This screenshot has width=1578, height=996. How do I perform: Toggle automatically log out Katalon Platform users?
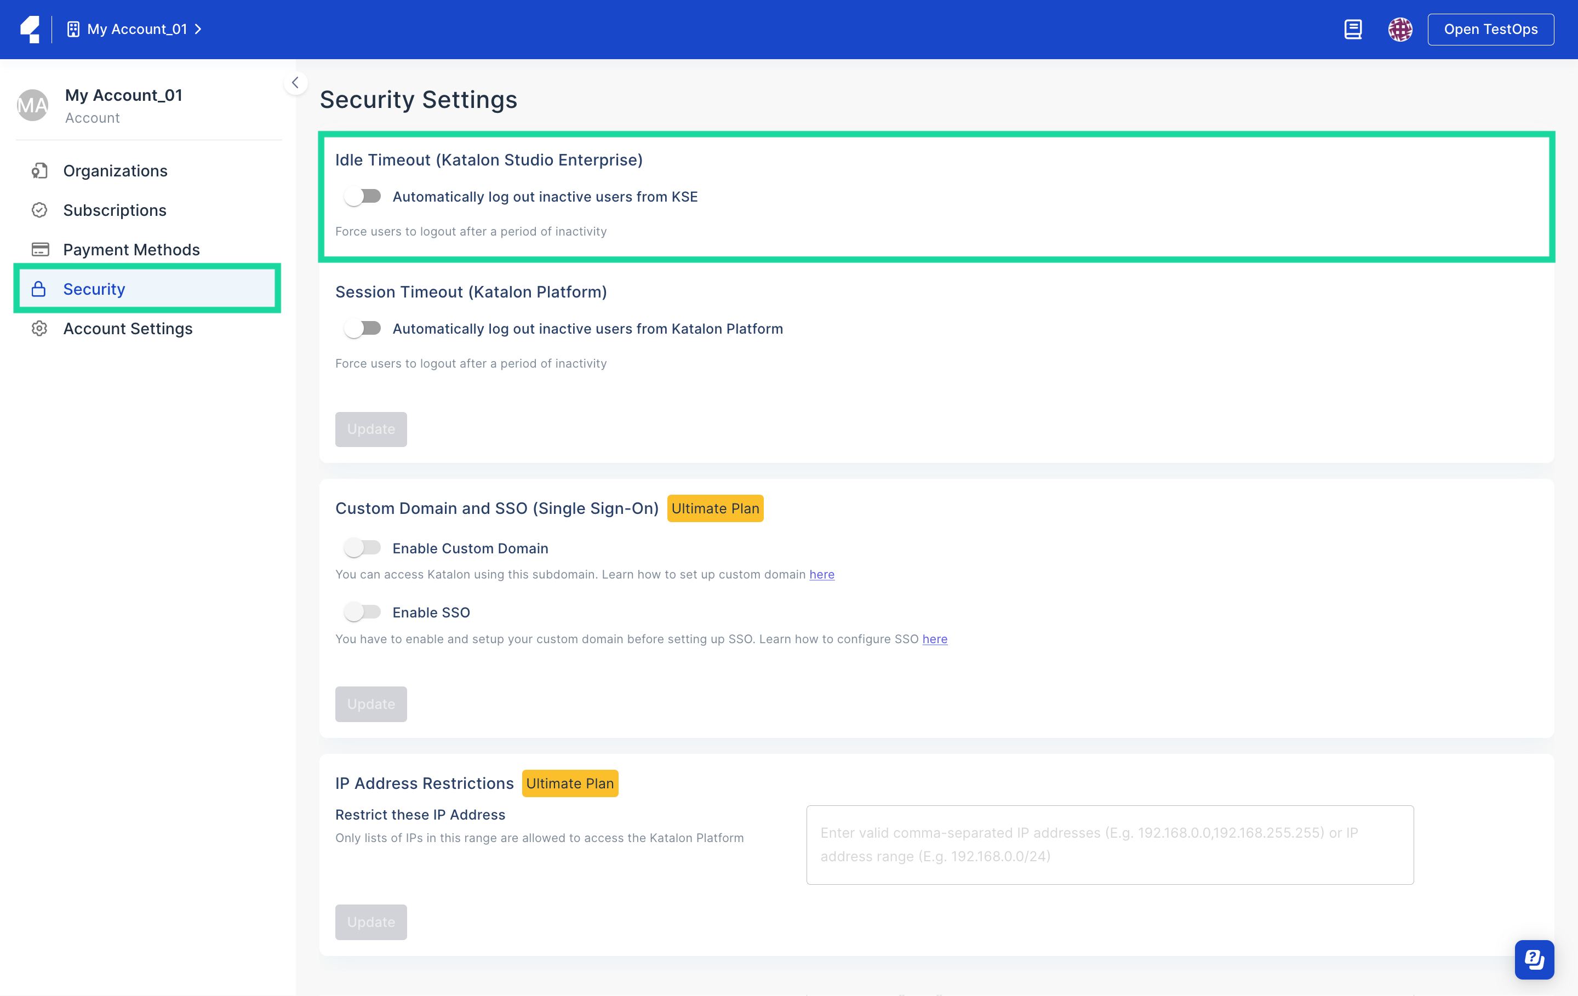363,328
